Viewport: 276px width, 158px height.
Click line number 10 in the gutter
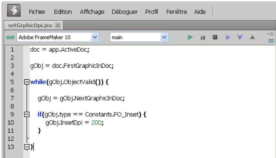pos(11,122)
